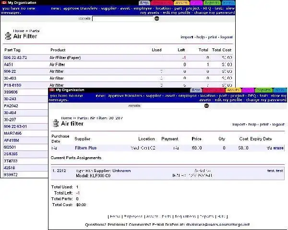Click the go icon beside the front window's search box
The image size is (288, 230).
click(x=206, y=106)
